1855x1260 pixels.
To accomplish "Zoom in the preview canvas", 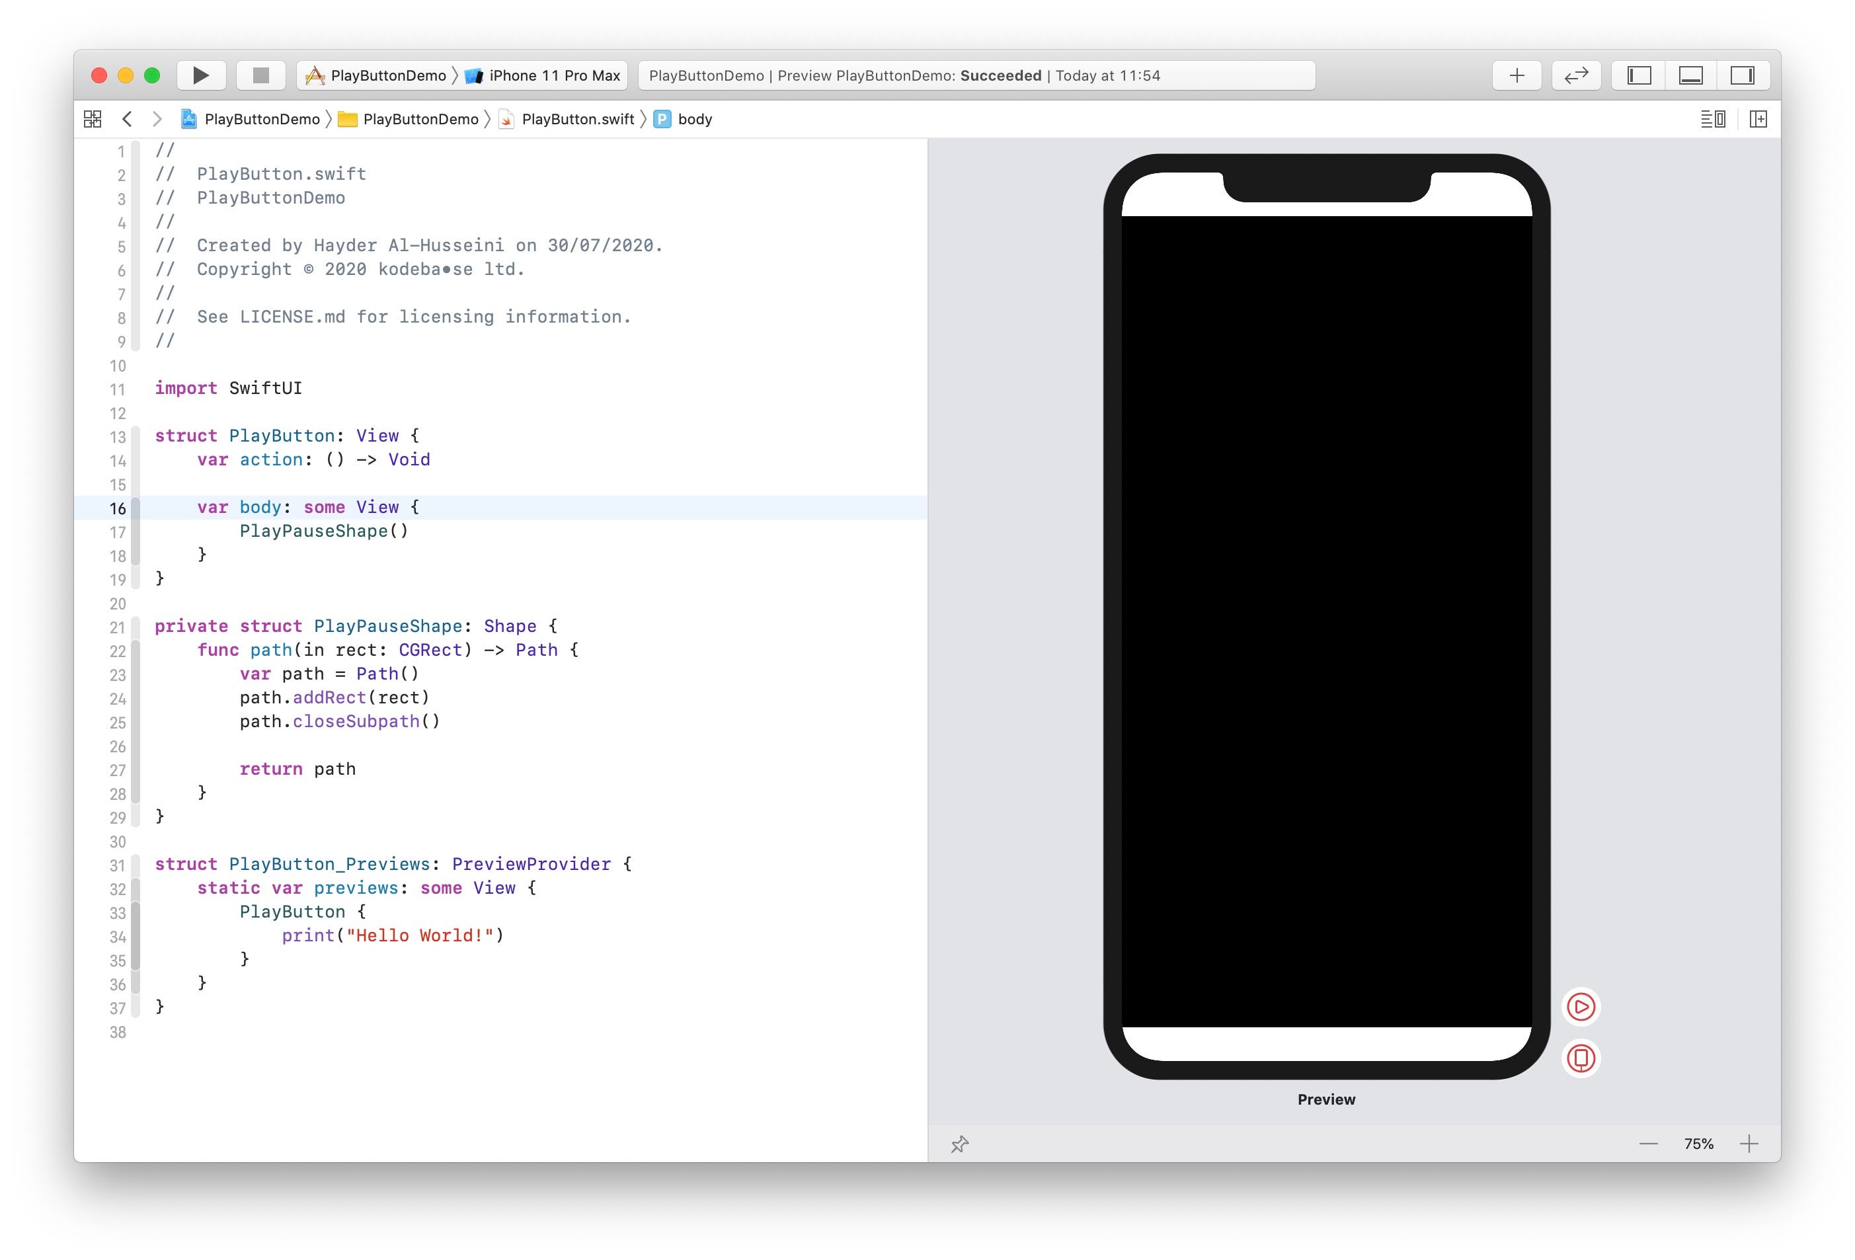I will (x=1749, y=1144).
